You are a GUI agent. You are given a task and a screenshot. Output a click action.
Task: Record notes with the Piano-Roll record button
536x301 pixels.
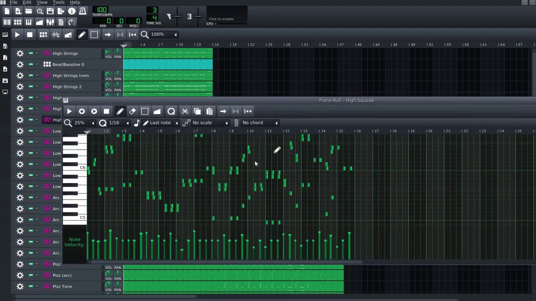click(x=82, y=111)
